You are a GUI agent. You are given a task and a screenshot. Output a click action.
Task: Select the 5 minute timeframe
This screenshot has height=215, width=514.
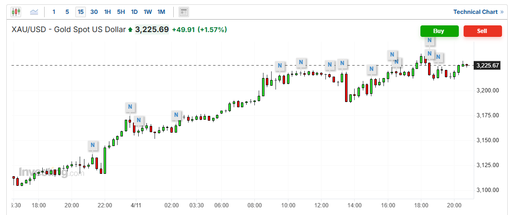click(x=67, y=12)
